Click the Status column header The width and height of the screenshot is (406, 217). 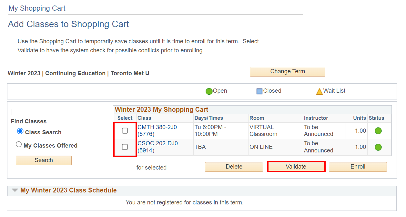[376, 118]
